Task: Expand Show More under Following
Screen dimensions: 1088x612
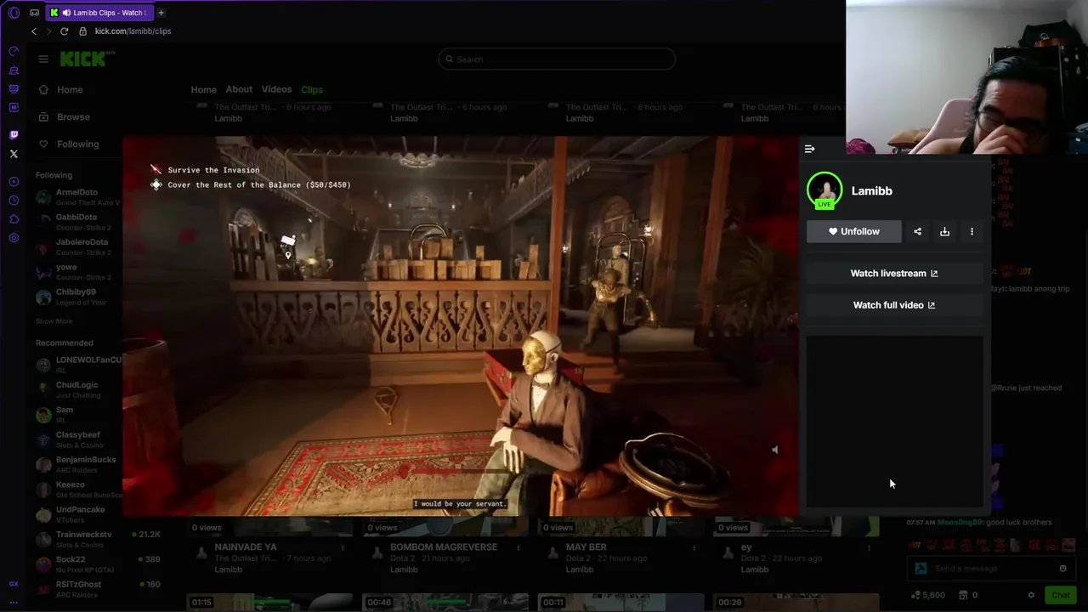Action: click(x=54, y=321)
